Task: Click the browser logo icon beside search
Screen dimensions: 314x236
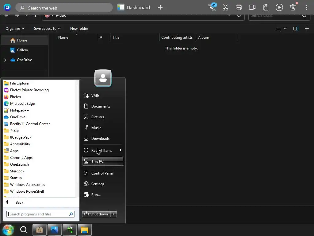Action: [7, 7]
